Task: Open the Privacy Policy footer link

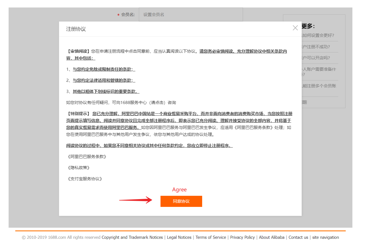Action: coord(242,237)
